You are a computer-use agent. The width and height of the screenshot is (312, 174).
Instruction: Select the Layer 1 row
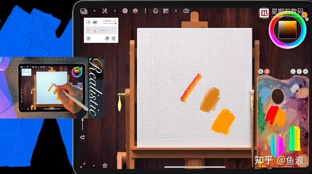(x=101, y=30)
